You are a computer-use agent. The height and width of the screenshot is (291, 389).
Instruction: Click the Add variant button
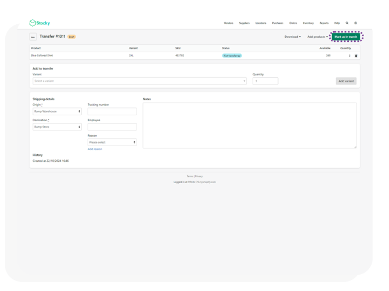(x=346, y=81)
